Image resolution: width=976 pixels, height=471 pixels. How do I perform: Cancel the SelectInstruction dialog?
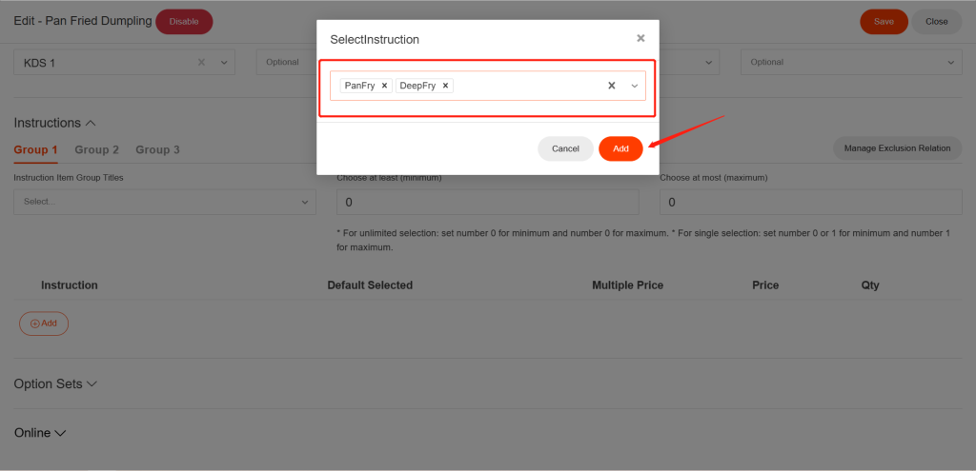click(565, 148)
